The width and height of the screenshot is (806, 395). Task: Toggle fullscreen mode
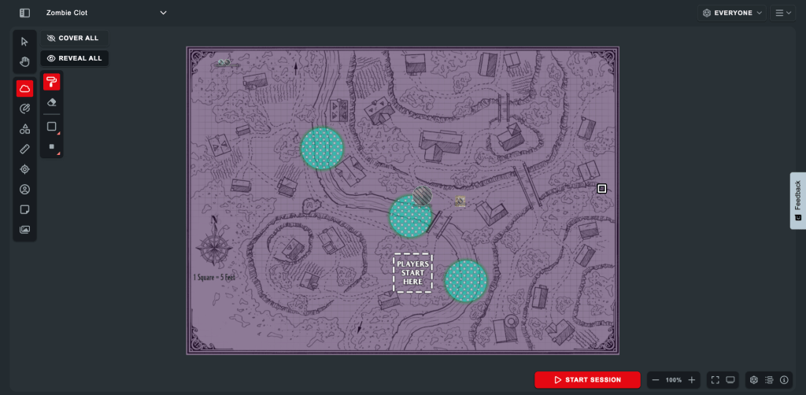[x=715, y=380]
